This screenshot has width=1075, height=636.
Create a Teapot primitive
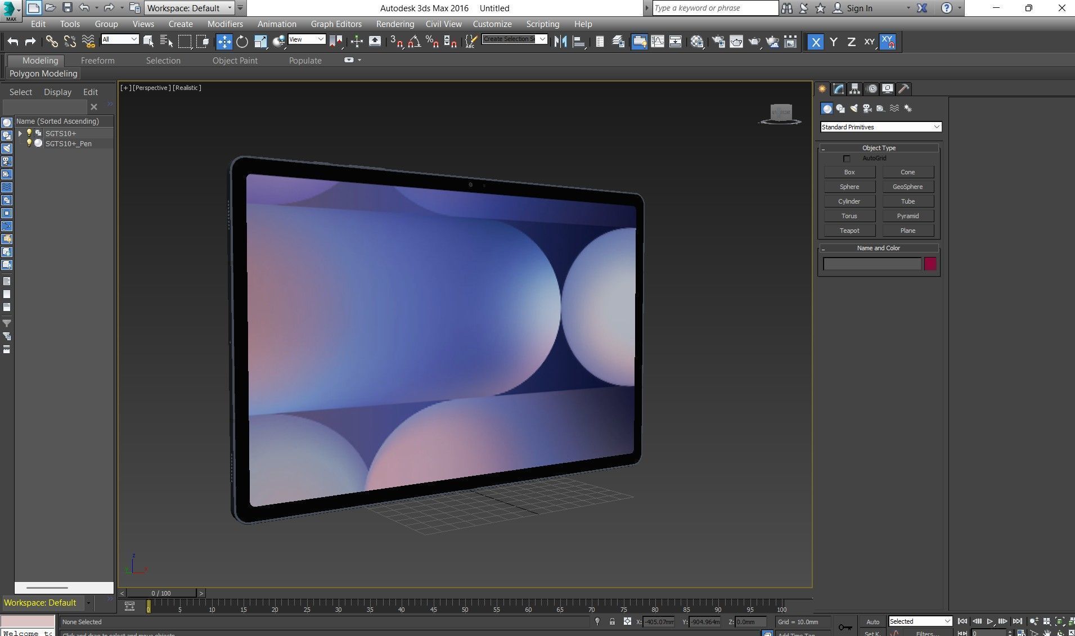(849, 231)
